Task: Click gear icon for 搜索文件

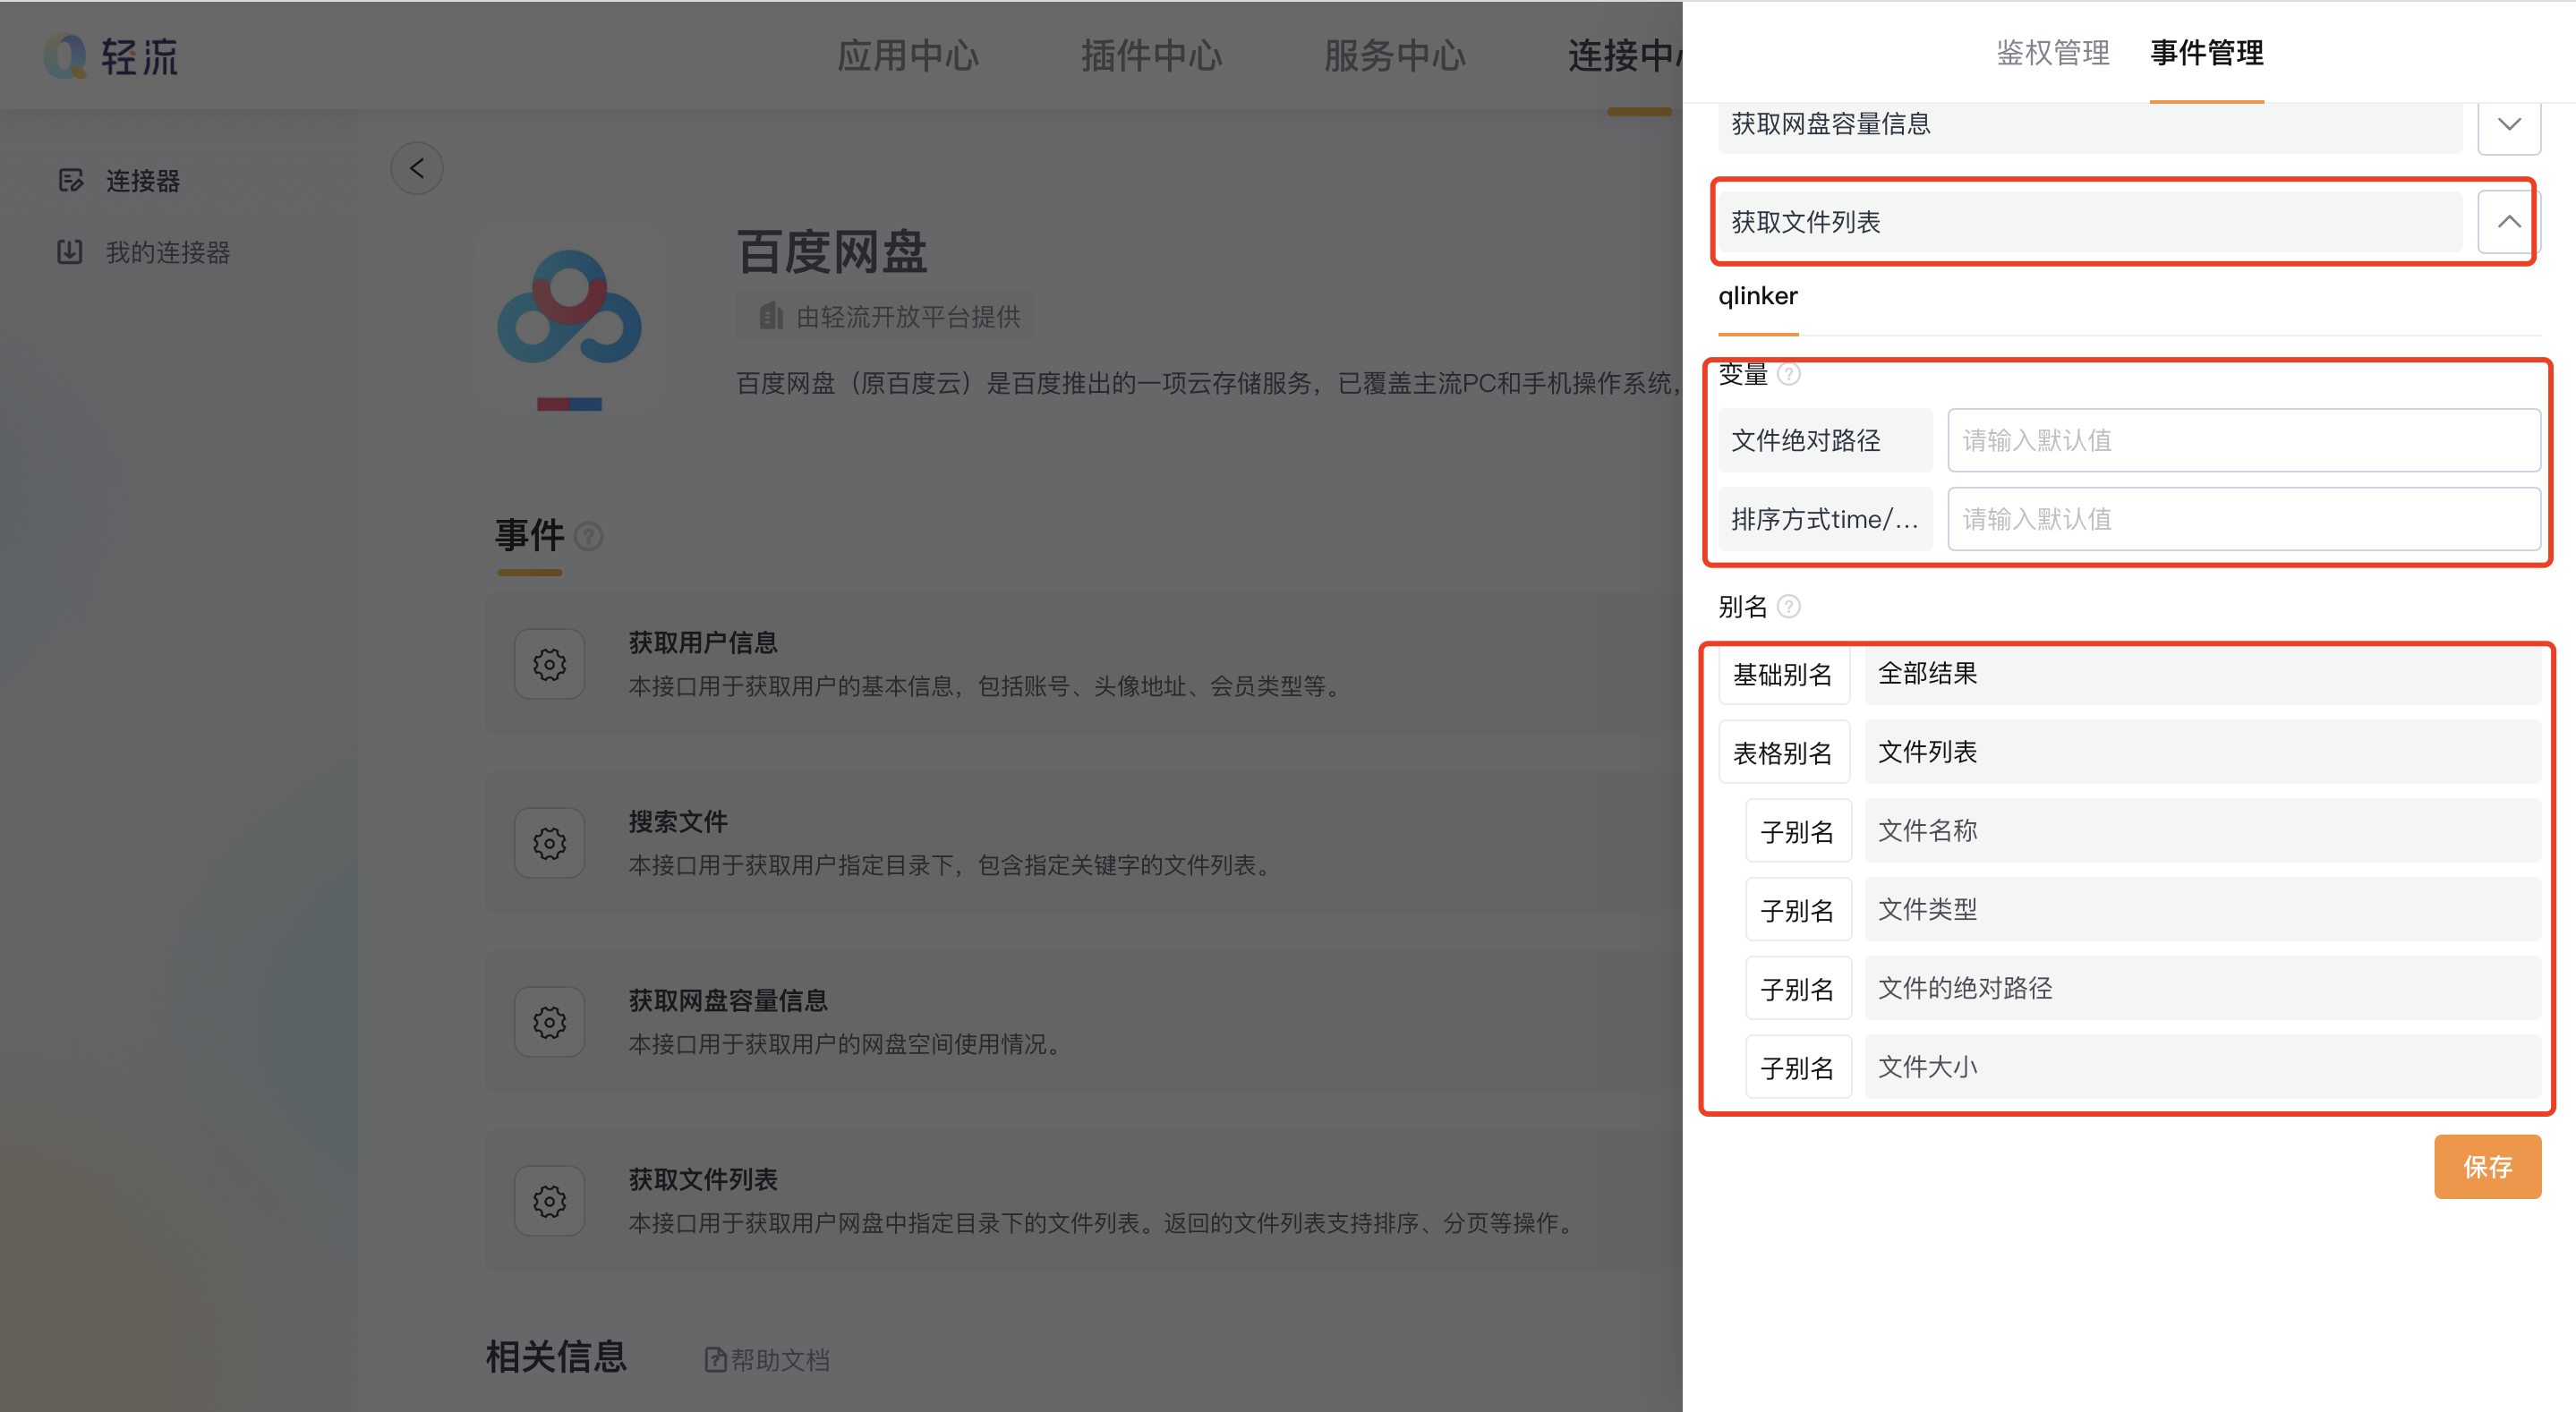Action: [x=549, y=843]
